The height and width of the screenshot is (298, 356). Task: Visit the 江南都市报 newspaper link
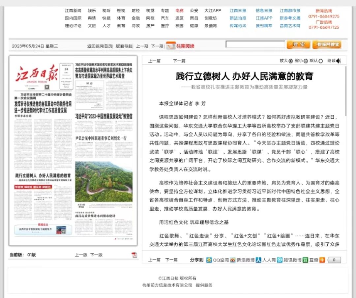point(290,11)
